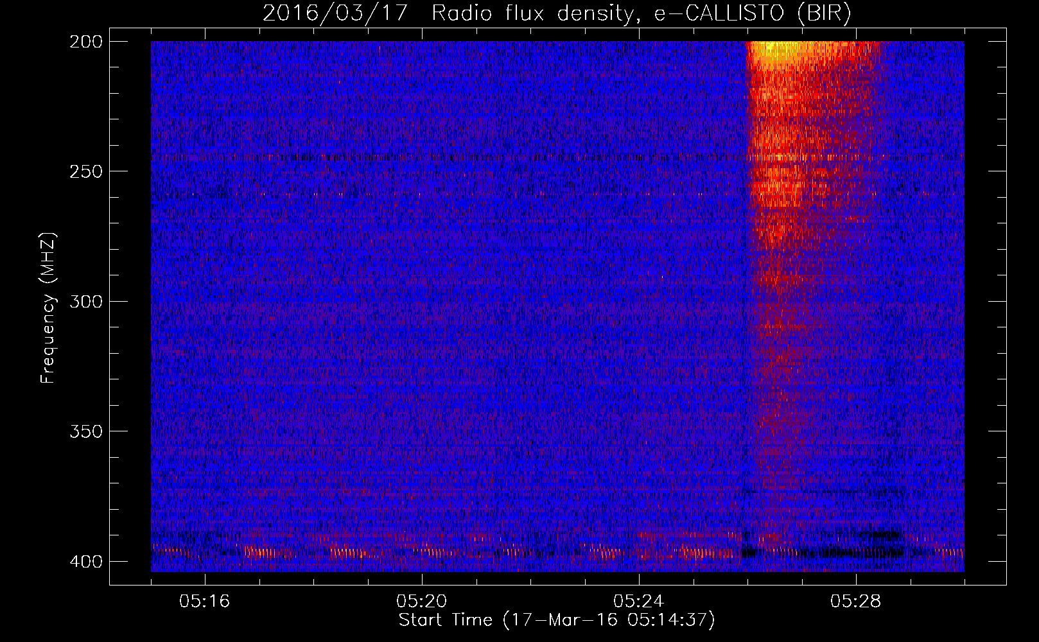Click the 05:16 time tick label
The height and width of the screenshot is (642, 1039).
(205, 601)
